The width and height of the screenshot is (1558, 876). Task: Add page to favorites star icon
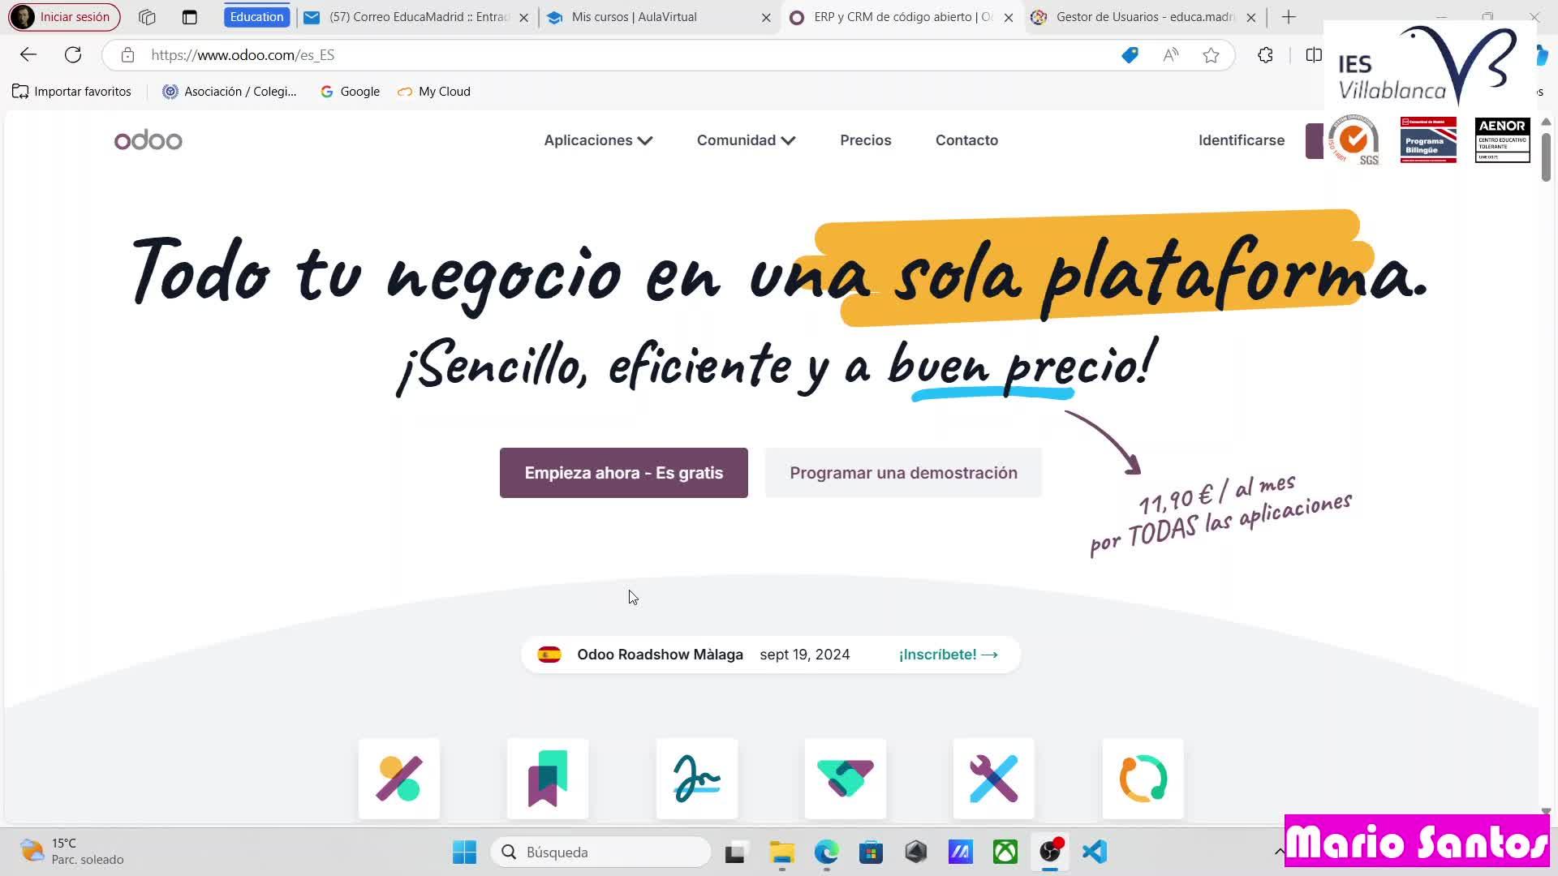[1211, 55]
